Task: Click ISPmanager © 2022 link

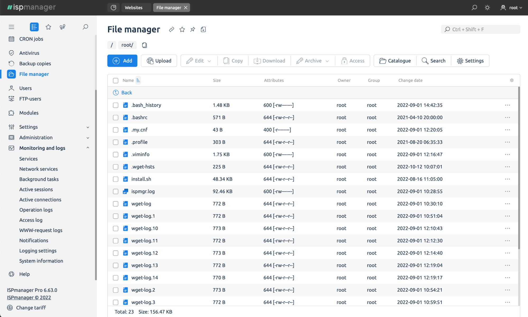Action: [29, 297]
